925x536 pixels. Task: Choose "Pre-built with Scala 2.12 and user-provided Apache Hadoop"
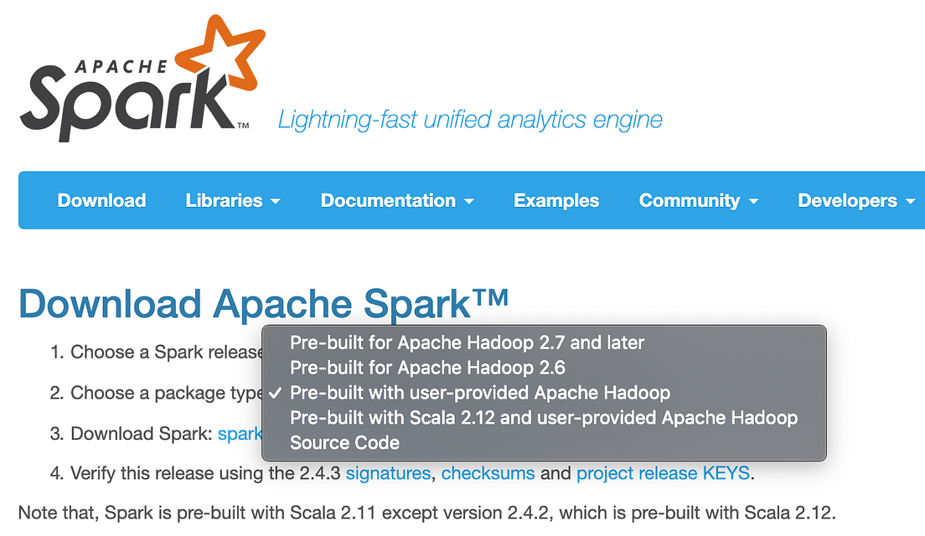coord(542,417)
